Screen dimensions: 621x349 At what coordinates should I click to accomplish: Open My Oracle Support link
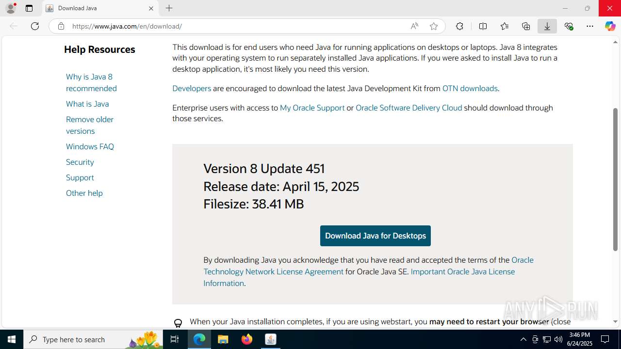(x=312, y=108)
